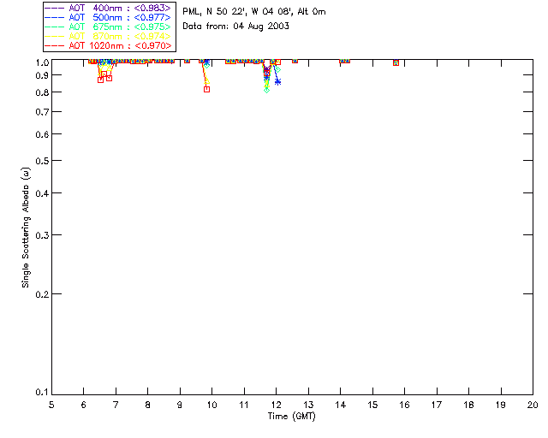Click the blue asterisk marker just past time 12

pyautogui.click(x=277, y=82)
